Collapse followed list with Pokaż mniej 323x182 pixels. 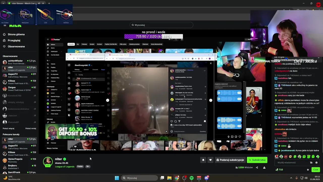31,128
